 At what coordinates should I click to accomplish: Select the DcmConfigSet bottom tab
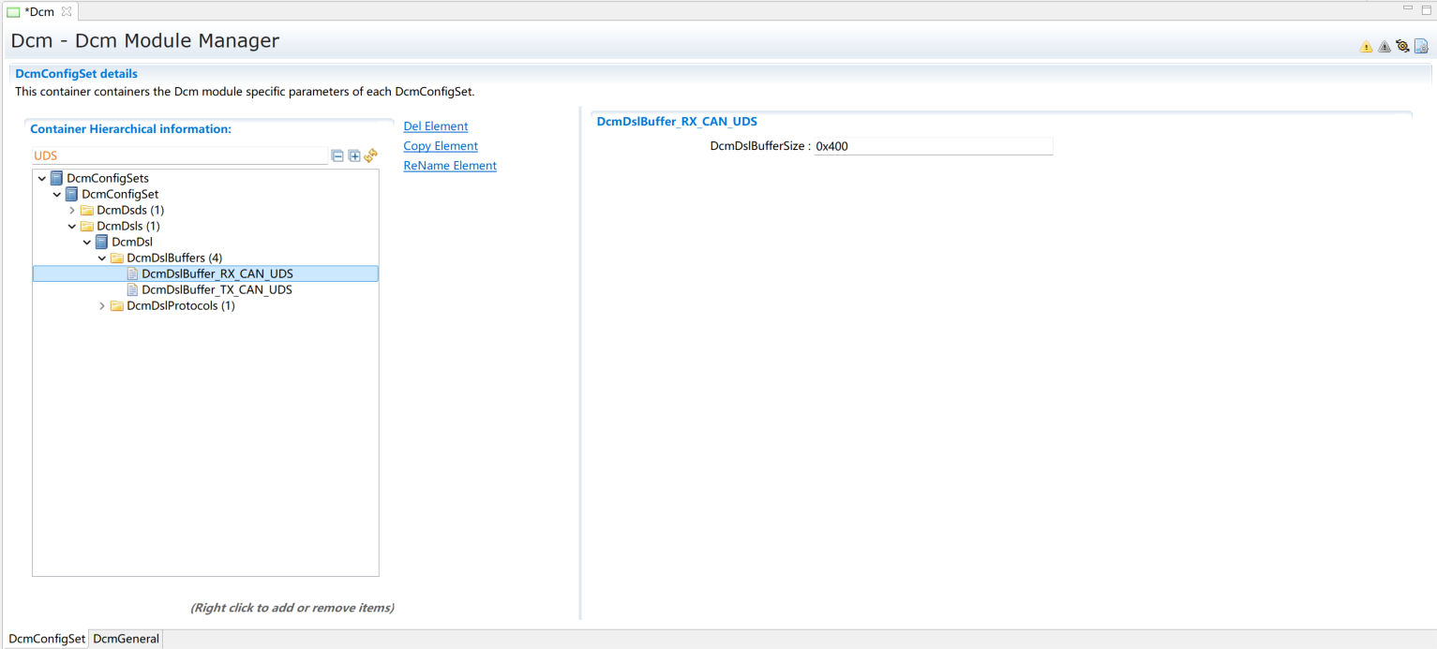(46, 639)
